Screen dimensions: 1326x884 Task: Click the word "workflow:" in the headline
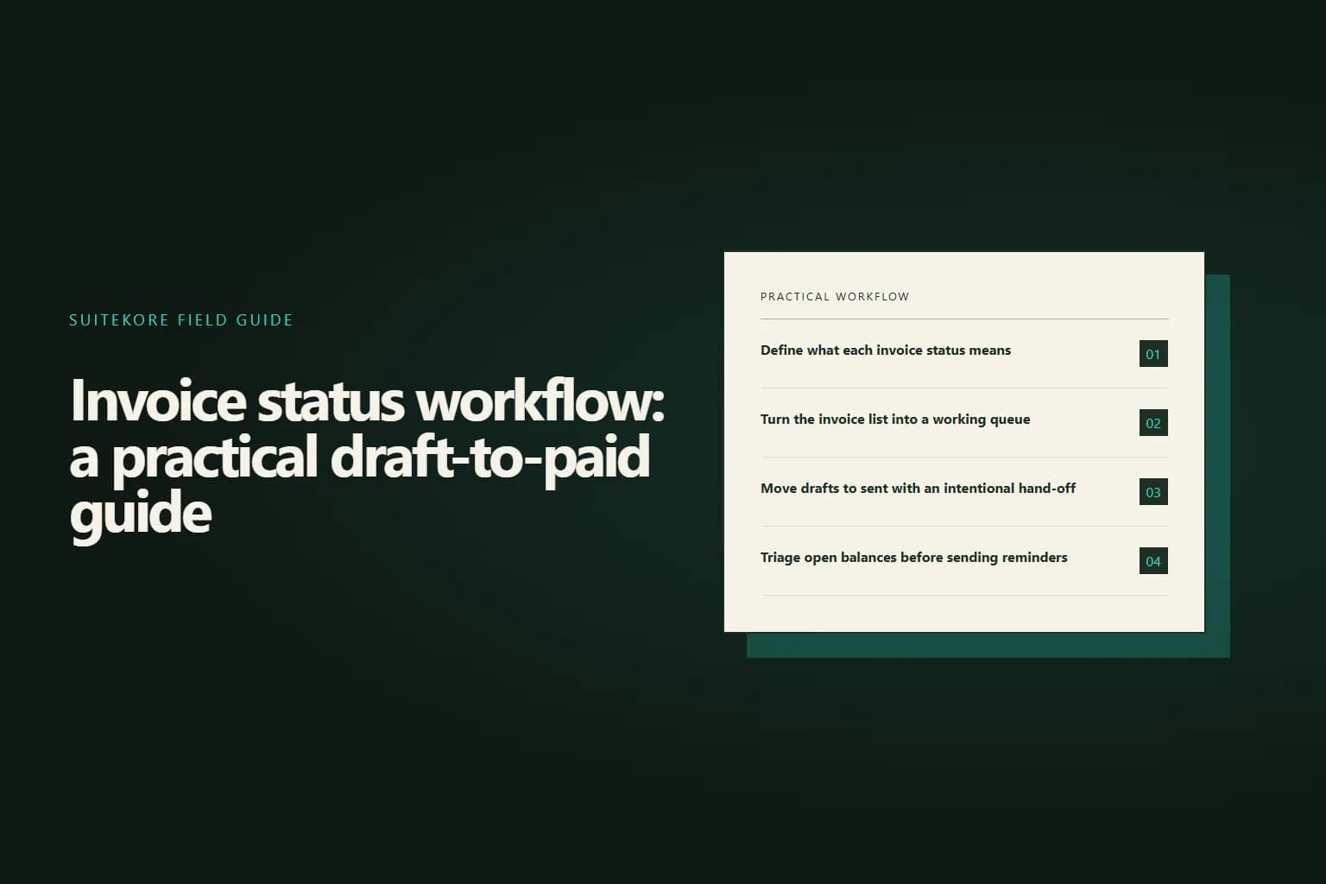click(x=540, y=401)
